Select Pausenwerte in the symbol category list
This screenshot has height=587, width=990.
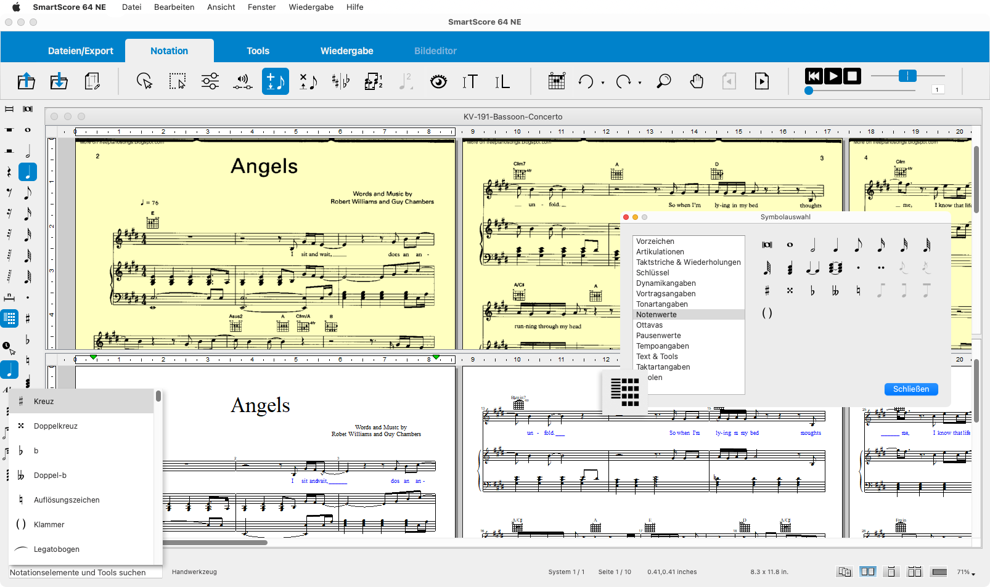[x=658, y=336]
